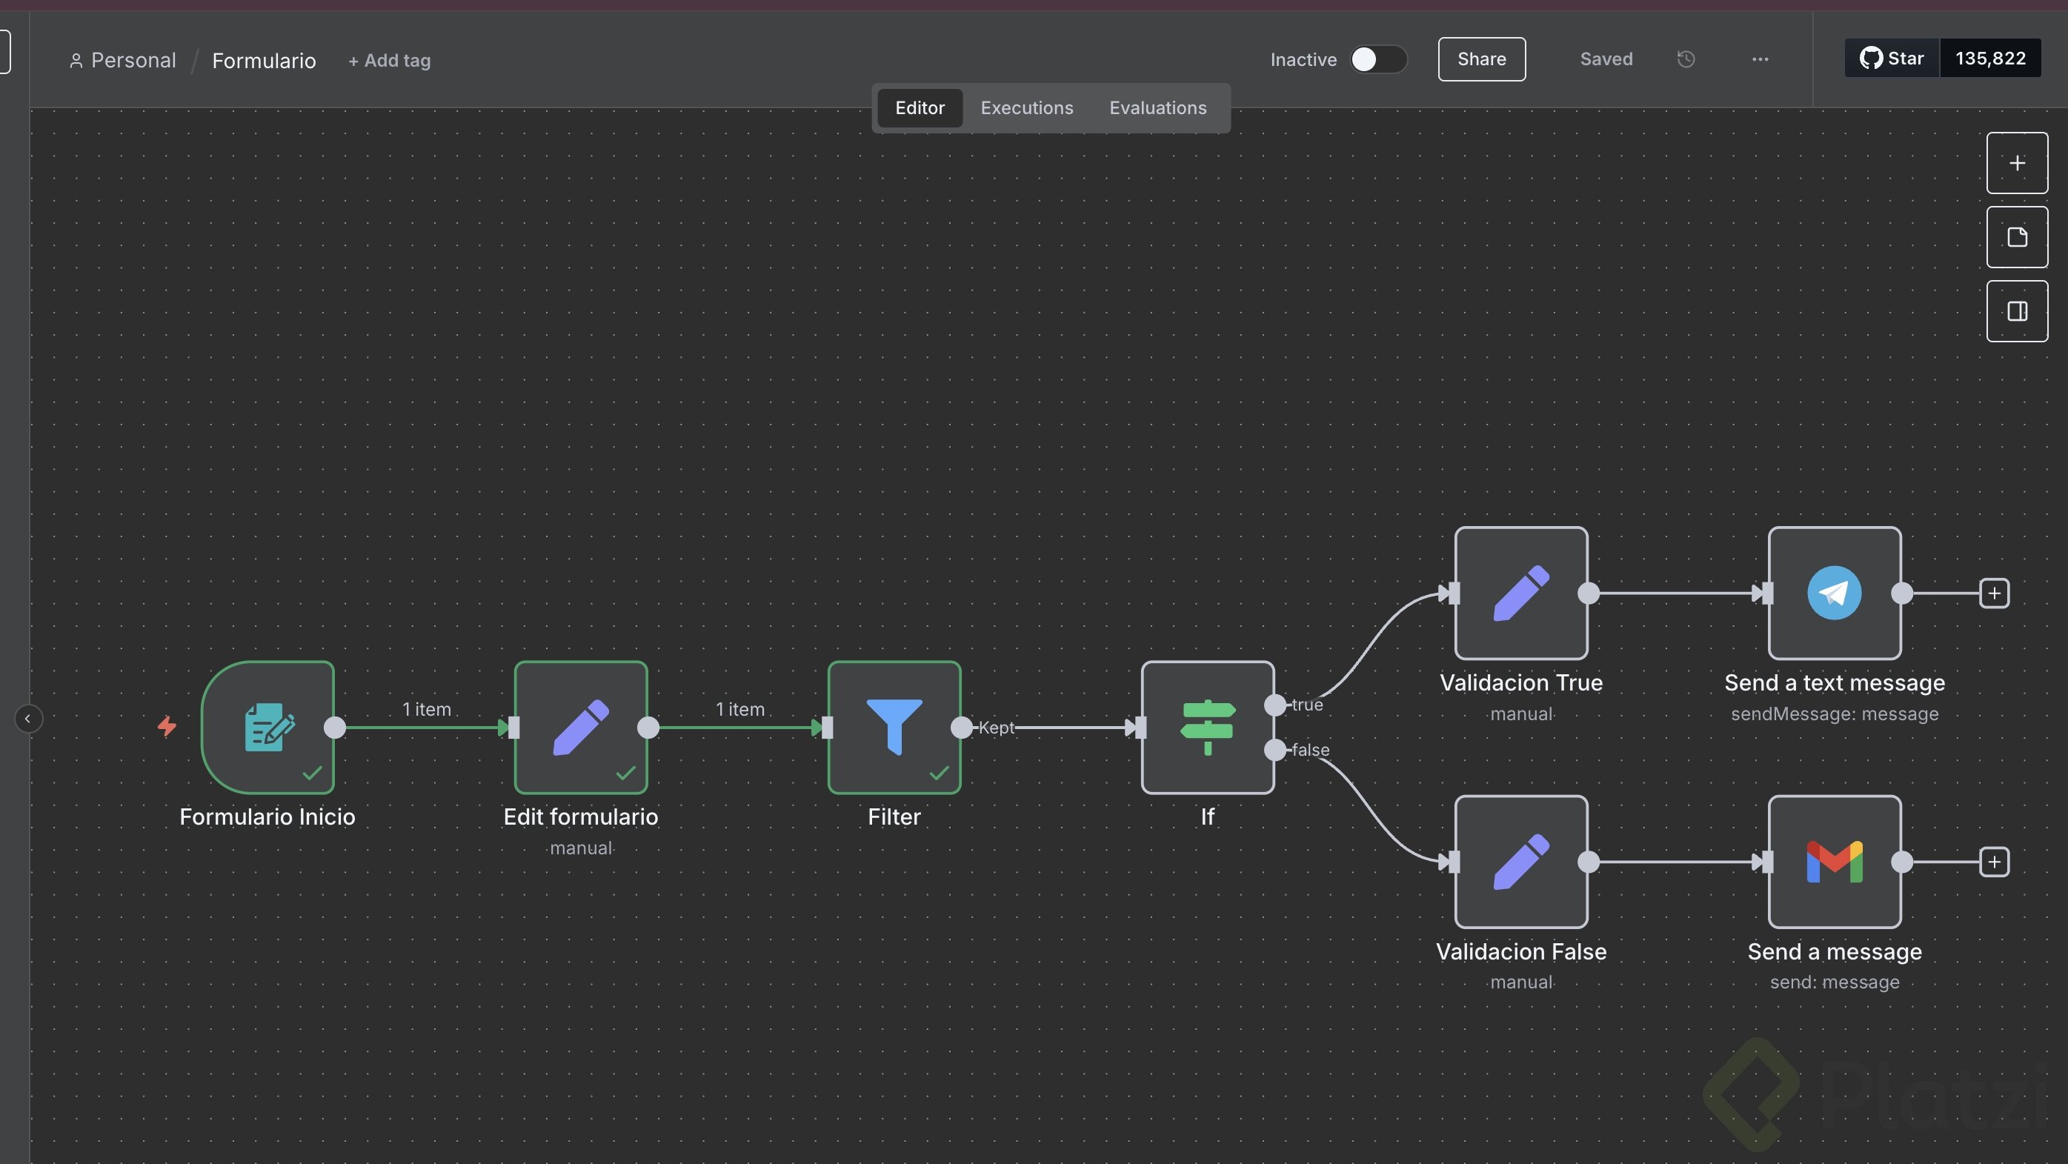The height and width of the screenshot is (1164, 2068).
Task: Click the GitHub Star button
Action: (x=1892, y=59)
